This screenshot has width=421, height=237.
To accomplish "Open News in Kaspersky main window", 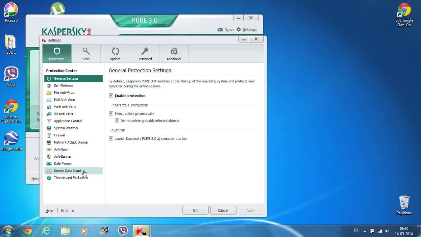I will click(226, 30).
